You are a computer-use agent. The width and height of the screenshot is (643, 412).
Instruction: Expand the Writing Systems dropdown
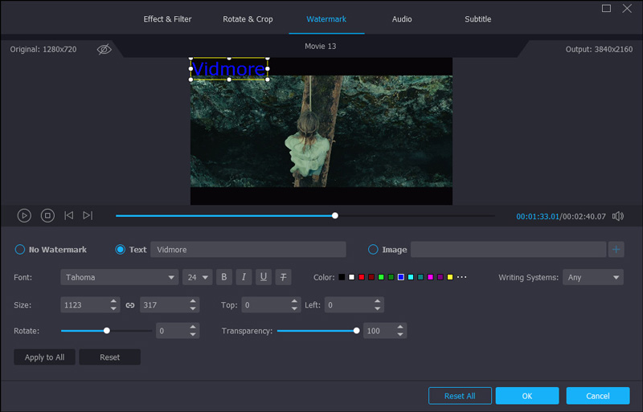click(x=592, y=277)
